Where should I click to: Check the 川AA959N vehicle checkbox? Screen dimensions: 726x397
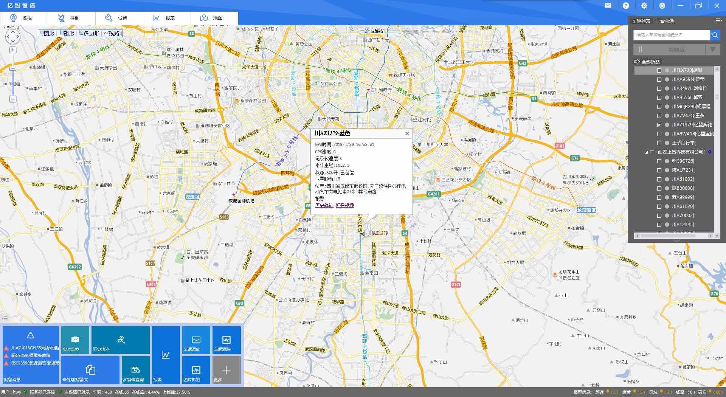659,79
